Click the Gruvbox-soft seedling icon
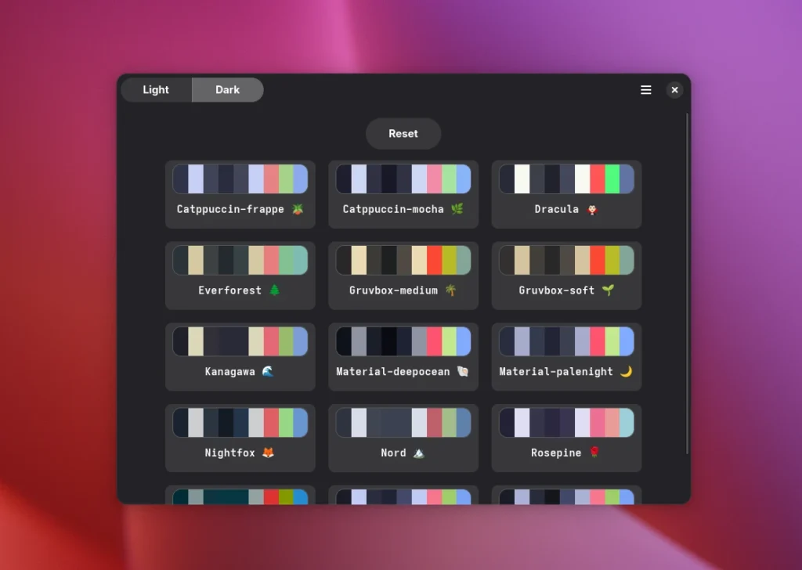This screenshot has height=570, width=802. tap(608, 290)
